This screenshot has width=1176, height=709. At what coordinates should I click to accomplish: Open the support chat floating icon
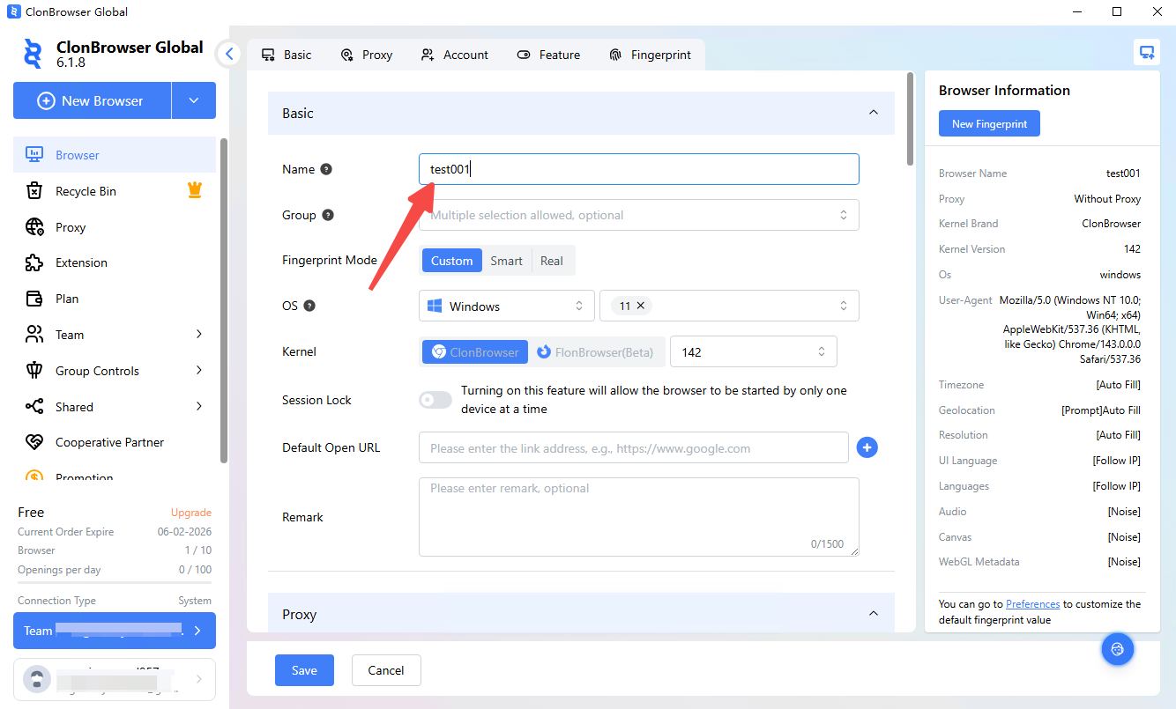tap(1117, 650)
